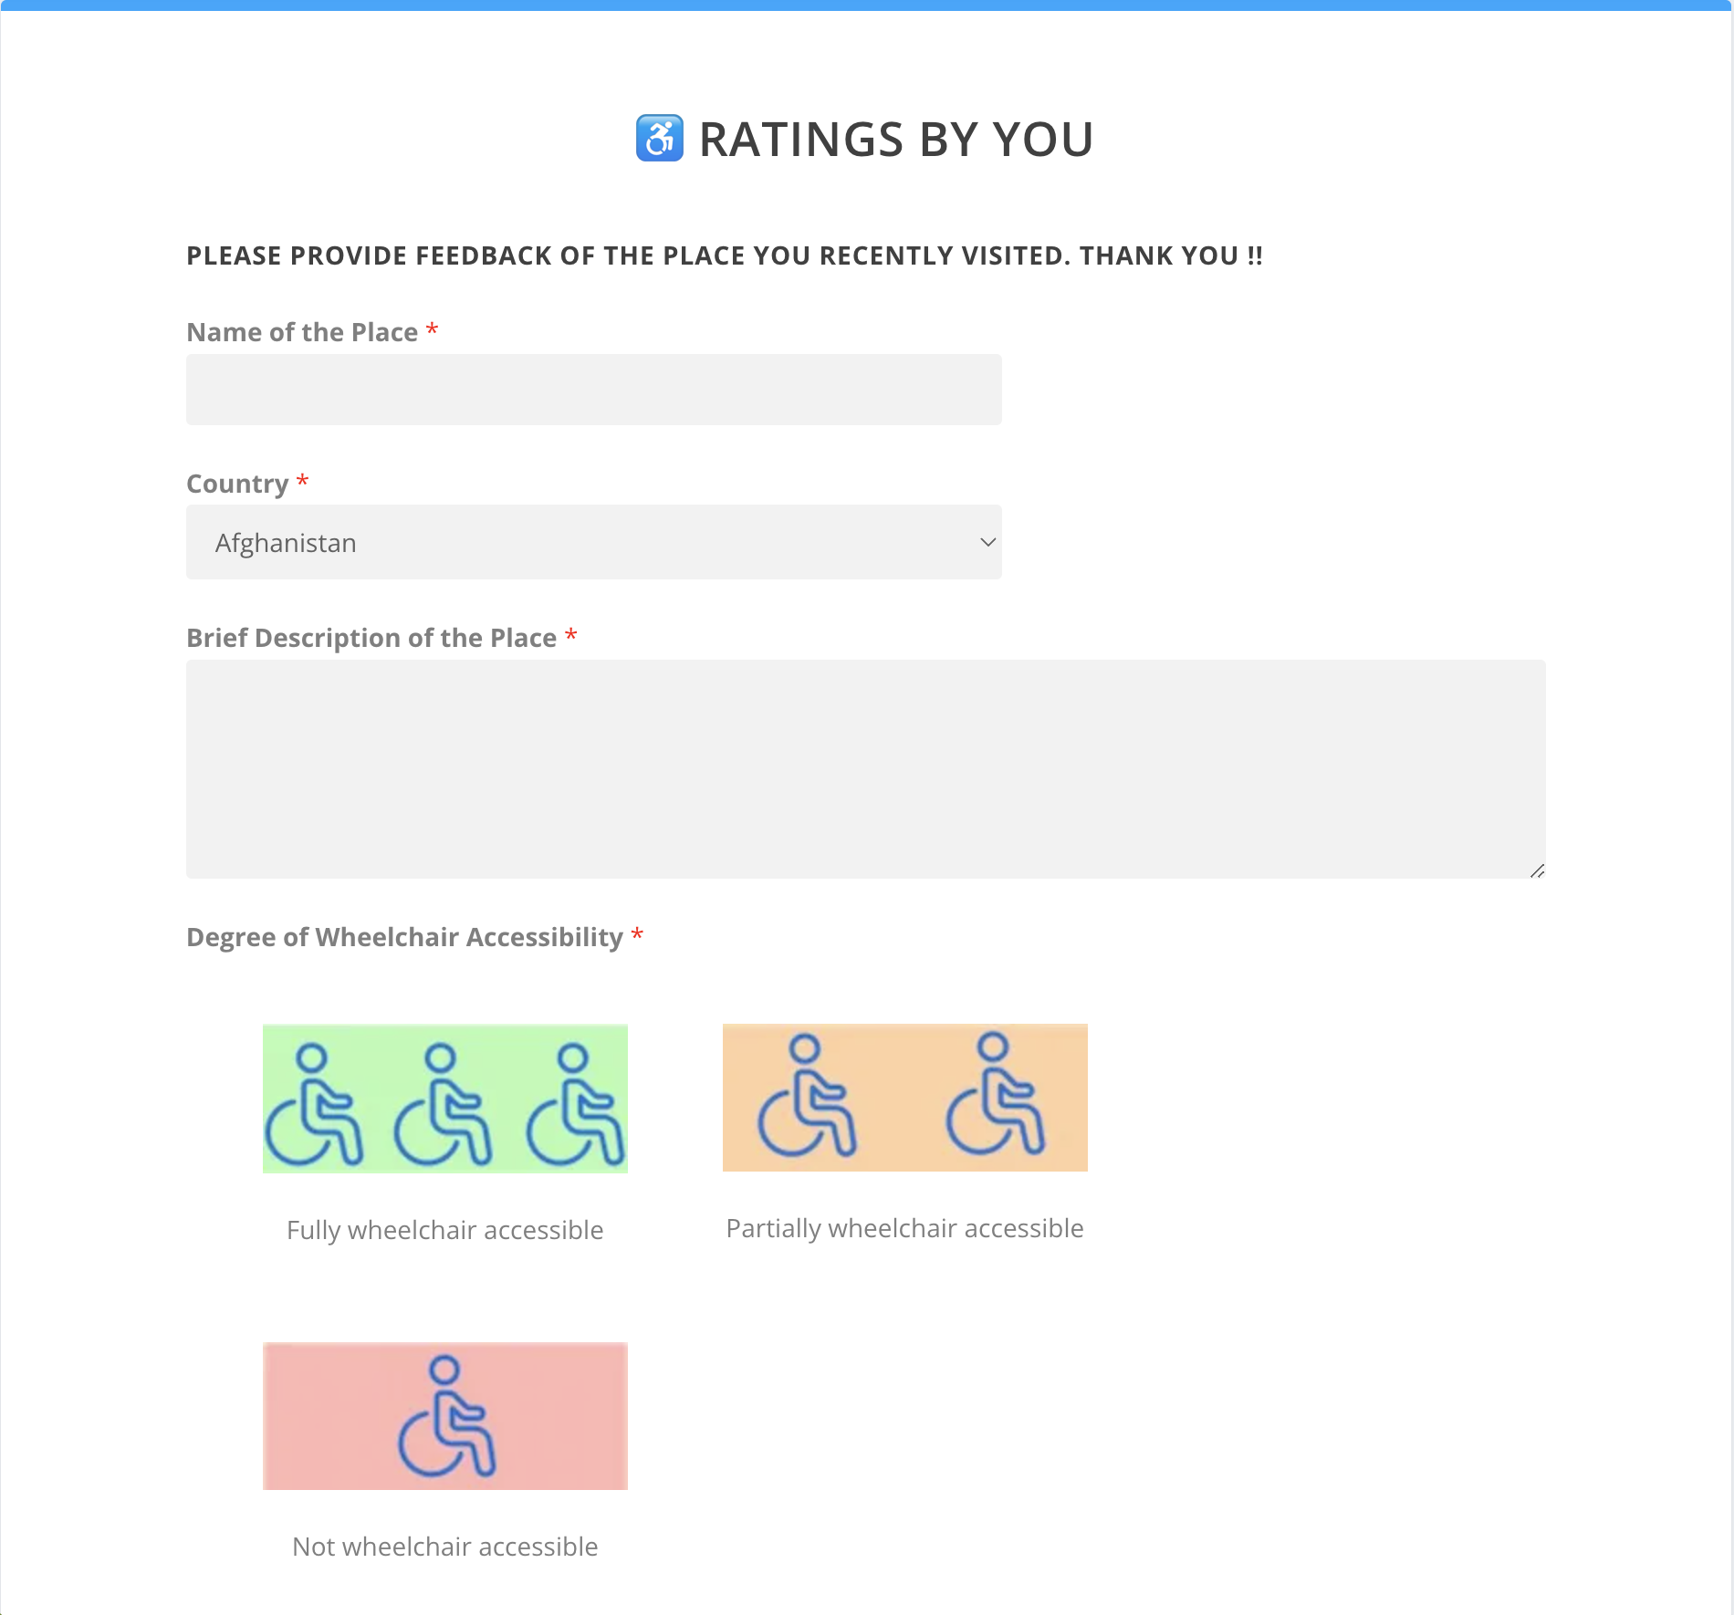1734x1615 pixels.
Task: Open the Country dropdown showing Afghanistan
Action: pos(594,542)
